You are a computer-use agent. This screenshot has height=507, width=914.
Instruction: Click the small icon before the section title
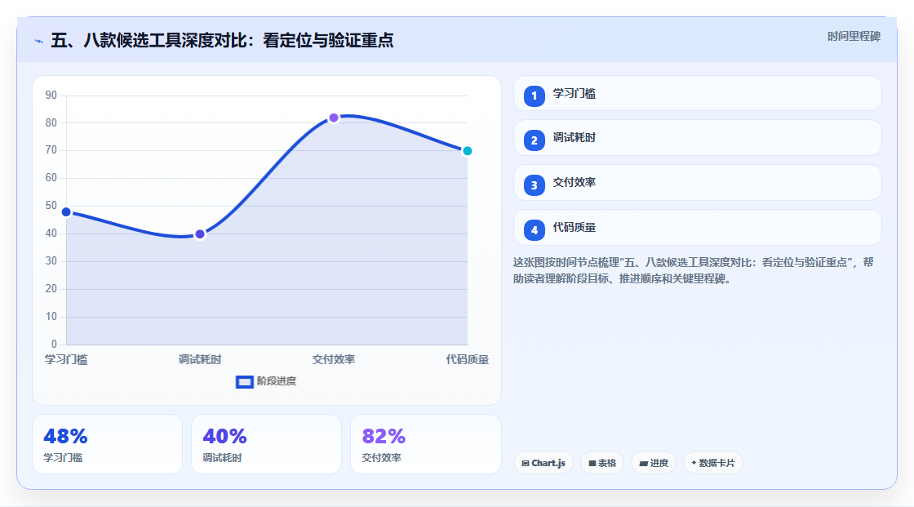tap(39, 41)
